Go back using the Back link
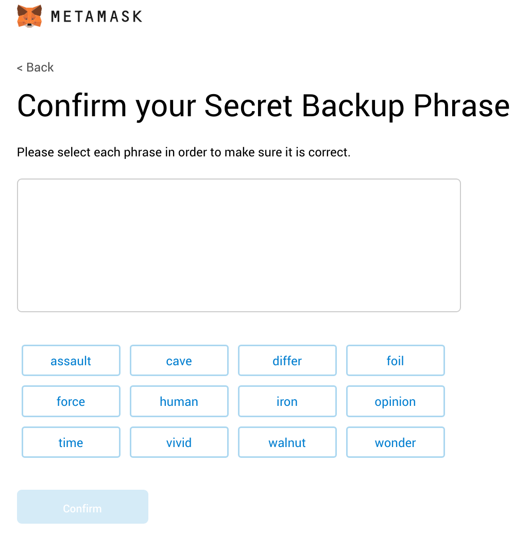The width and height of the screenshot is (530, 535). tap(36, 67)
